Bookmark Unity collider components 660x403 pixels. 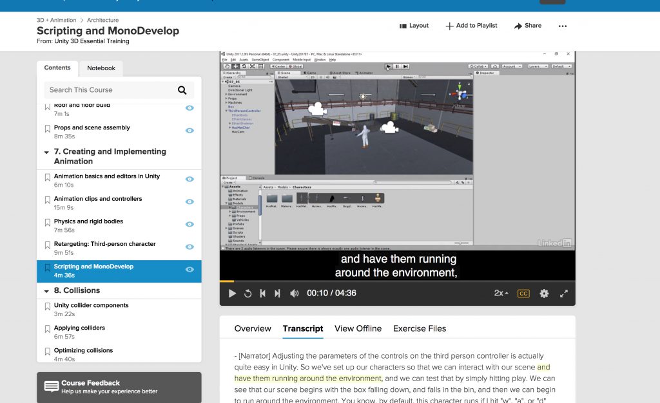[48, 306]
